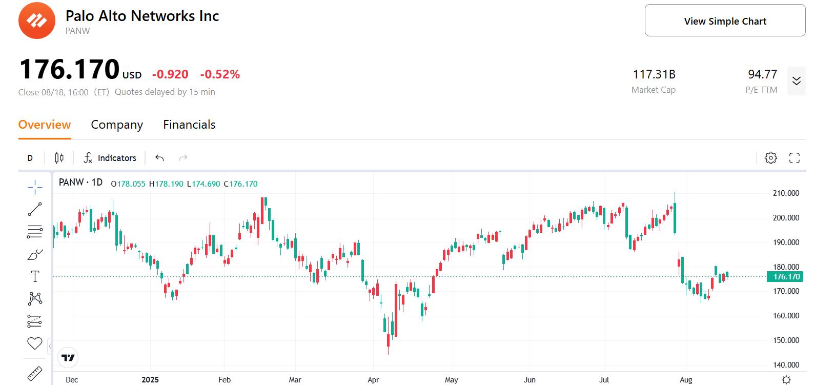Viewport: 814px width, 385px height.
Task: Select the crosshair cursor tool
Action: point(35,188)
